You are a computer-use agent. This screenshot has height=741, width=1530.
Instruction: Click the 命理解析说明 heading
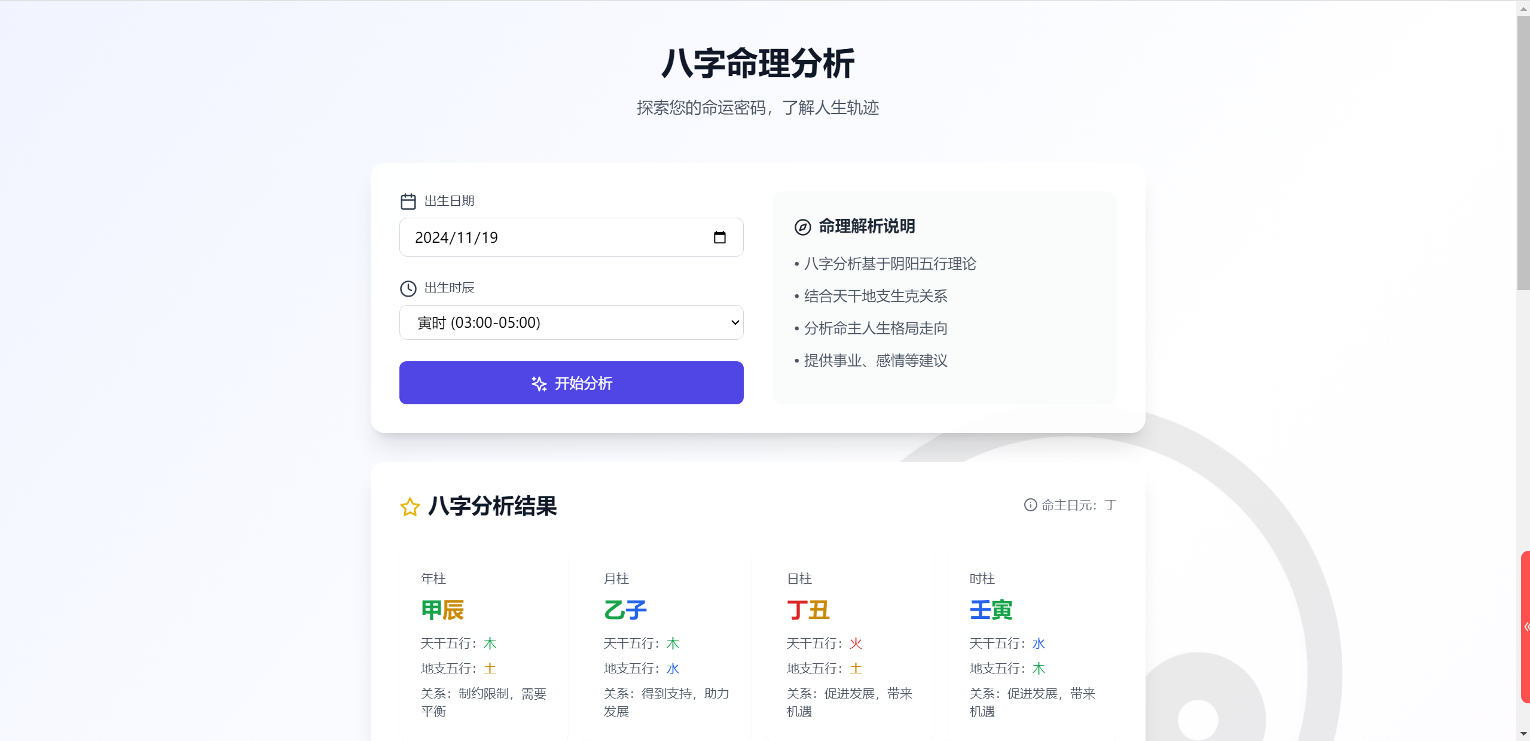pos(867,227)
